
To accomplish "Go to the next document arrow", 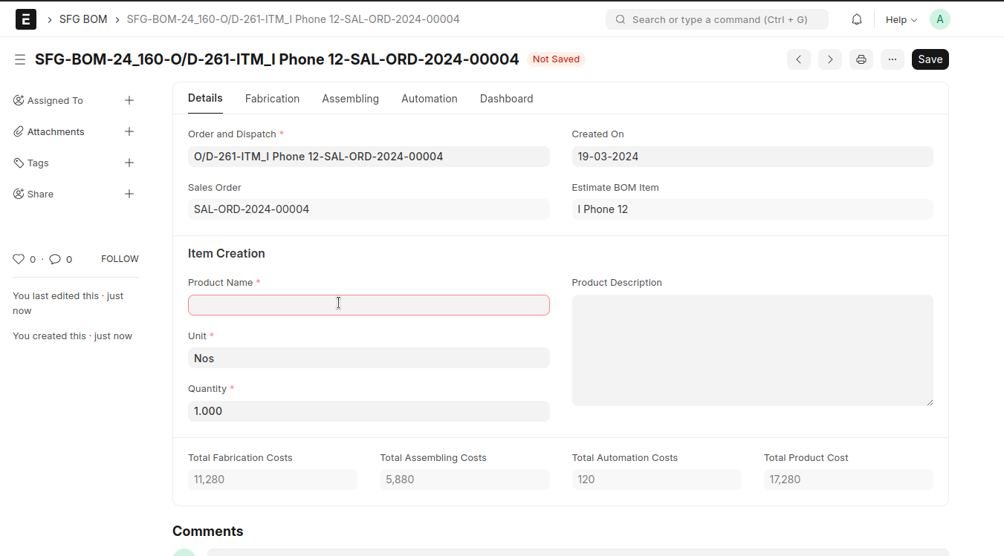I will click(x=830, y=59).
